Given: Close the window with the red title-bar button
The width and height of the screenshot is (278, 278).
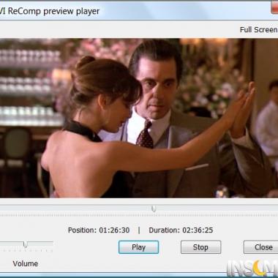Looking at the screenshot, I should pos(274,7).
